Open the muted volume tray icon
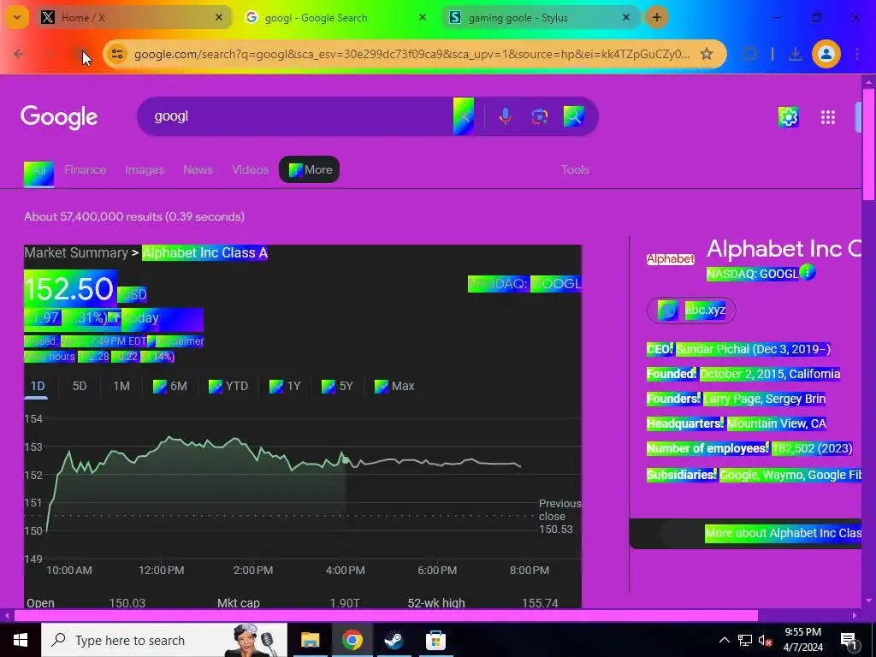The image size is (876, 657). click(766, 640)
